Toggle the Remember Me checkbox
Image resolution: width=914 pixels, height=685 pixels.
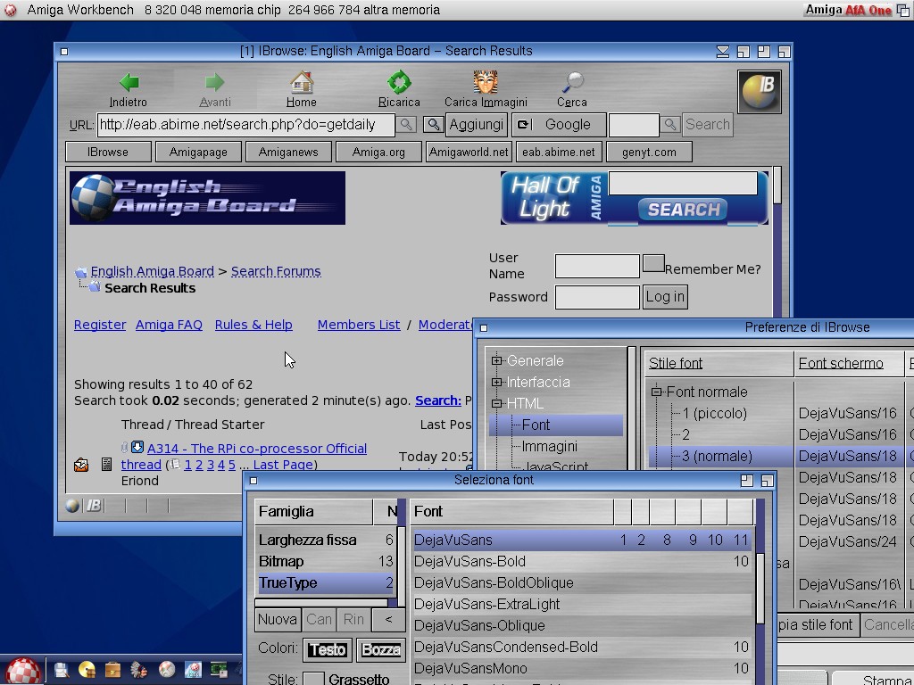(653, 263)
